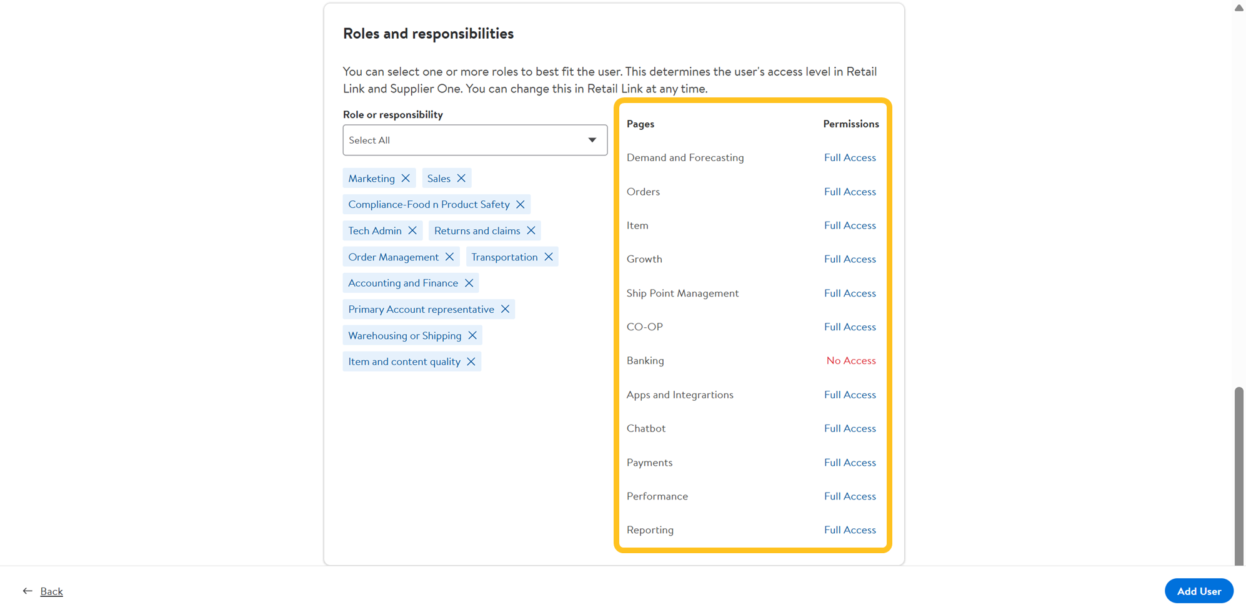Screen dimensions: 1246x610
Task: Remove Primary Account representative tag
Action: tap(505, 310)
